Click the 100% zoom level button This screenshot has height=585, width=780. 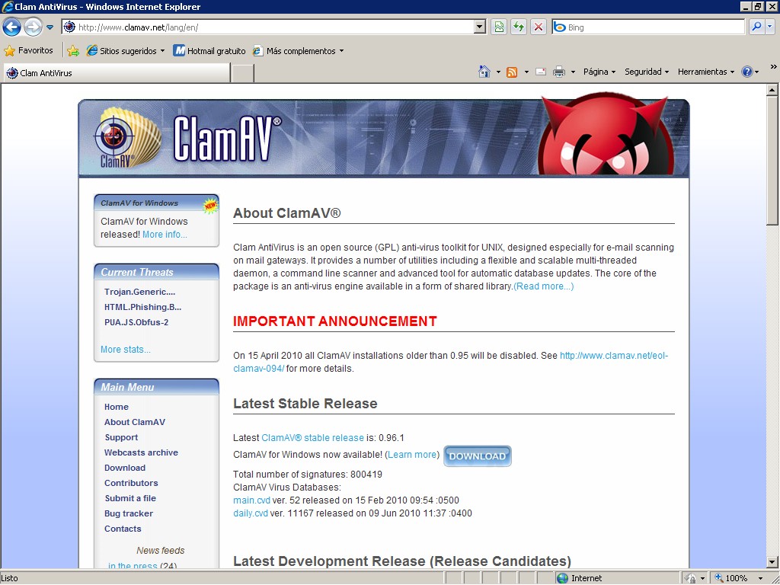point(731,578)
